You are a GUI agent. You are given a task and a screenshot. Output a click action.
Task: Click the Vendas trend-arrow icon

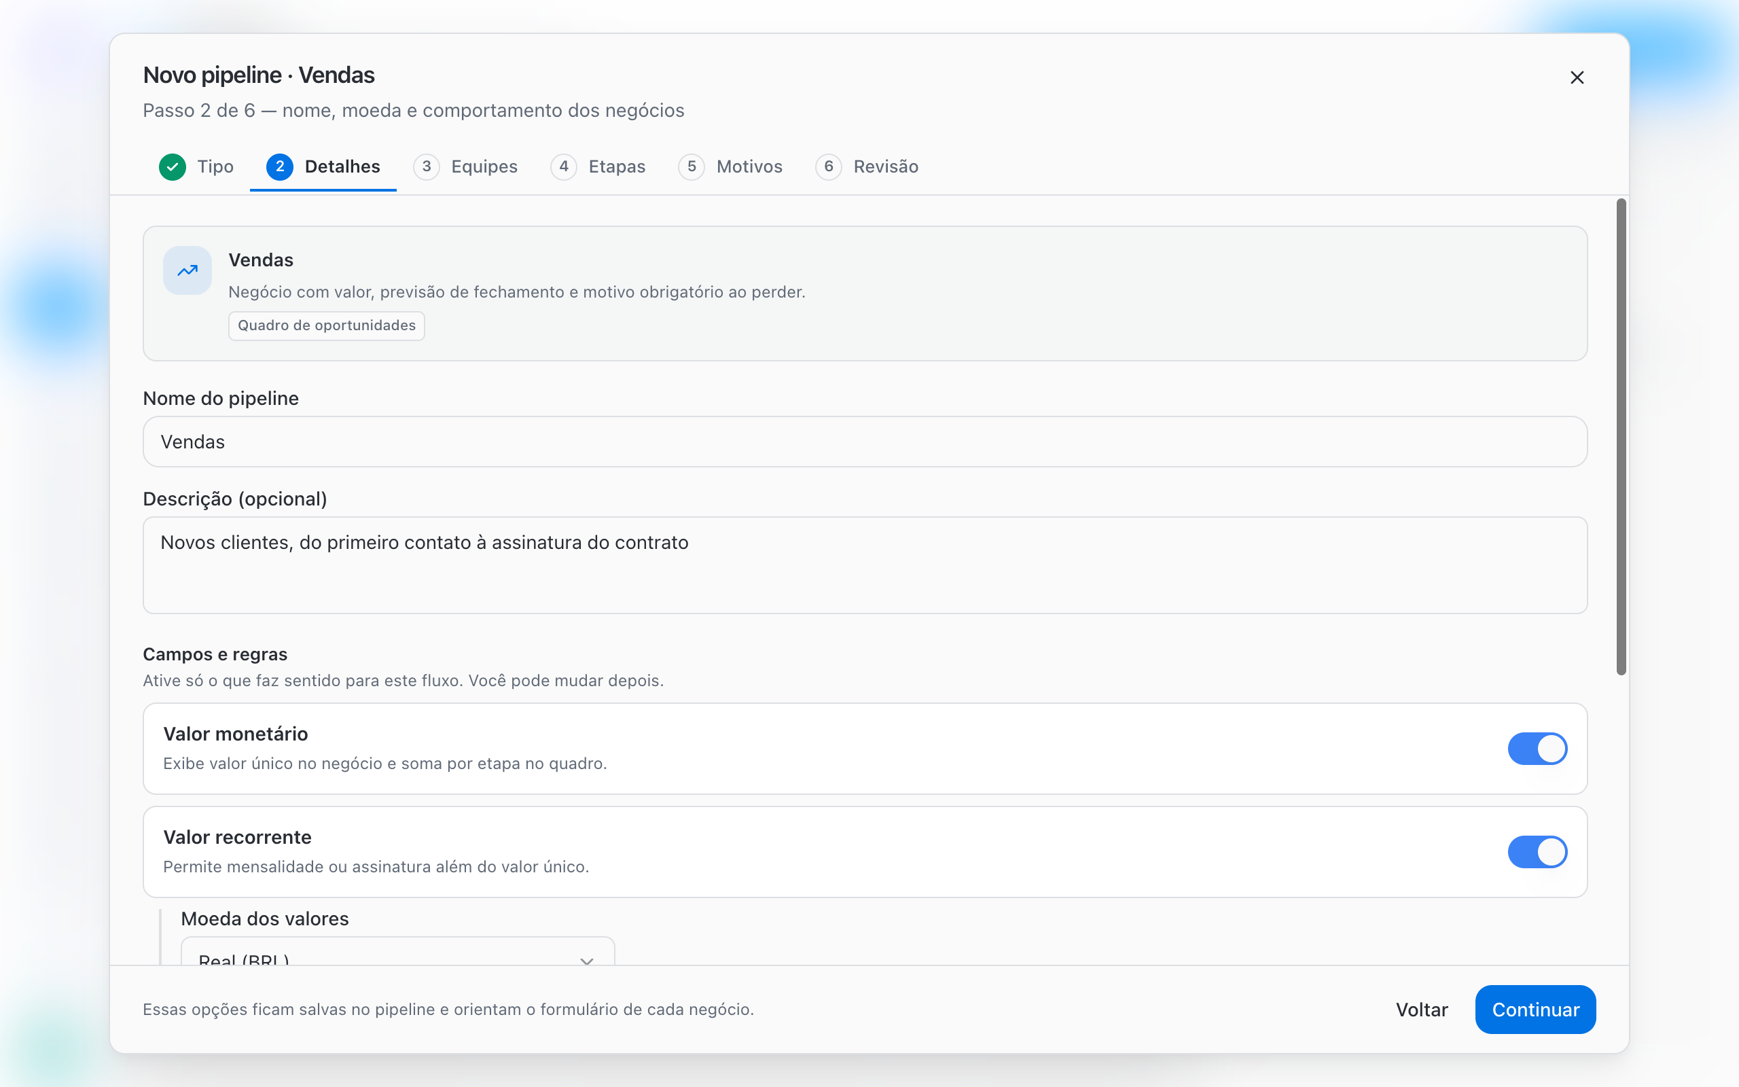click(x=187, y=271)
